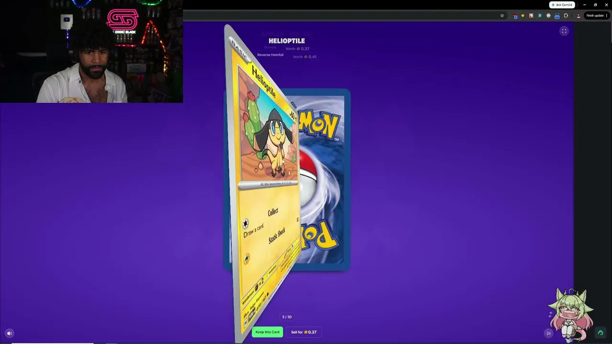Click the 3 / 30 card counter

[x=287, y=317]
